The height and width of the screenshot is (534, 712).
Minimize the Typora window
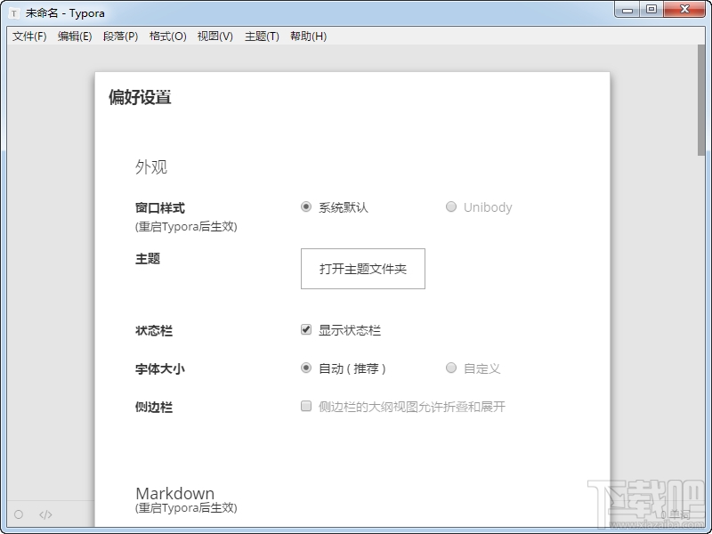[x=627, y=10]
